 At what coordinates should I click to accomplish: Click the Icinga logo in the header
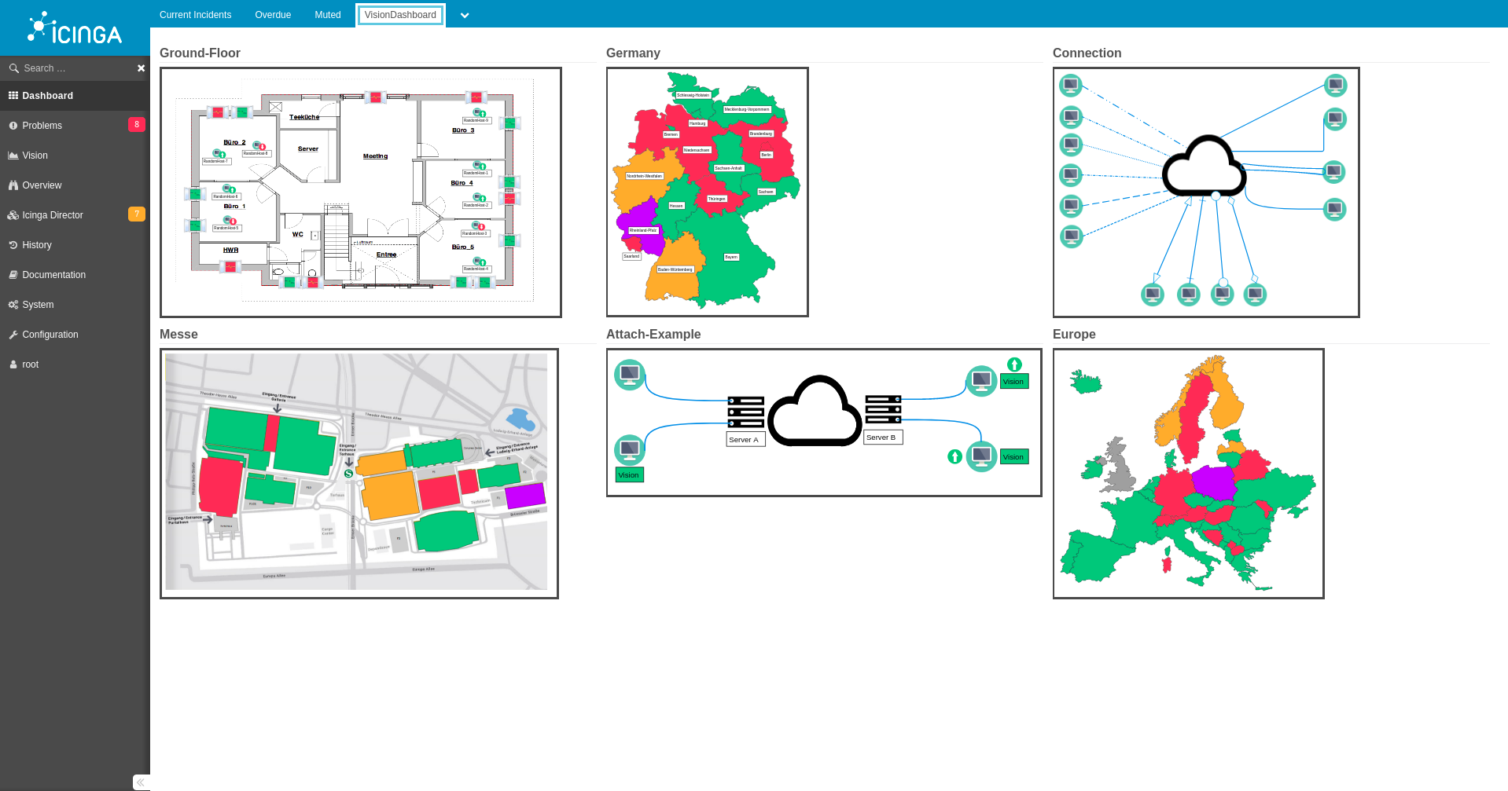[x=75, y=28]
